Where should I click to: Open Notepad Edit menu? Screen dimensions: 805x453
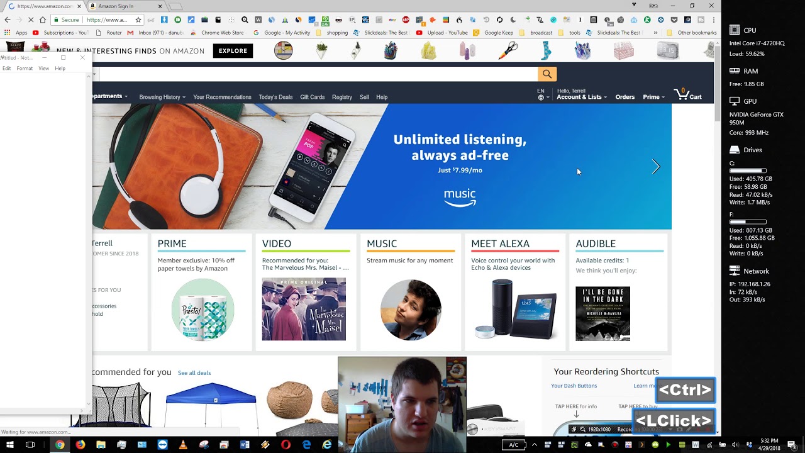tap(6, 68)
